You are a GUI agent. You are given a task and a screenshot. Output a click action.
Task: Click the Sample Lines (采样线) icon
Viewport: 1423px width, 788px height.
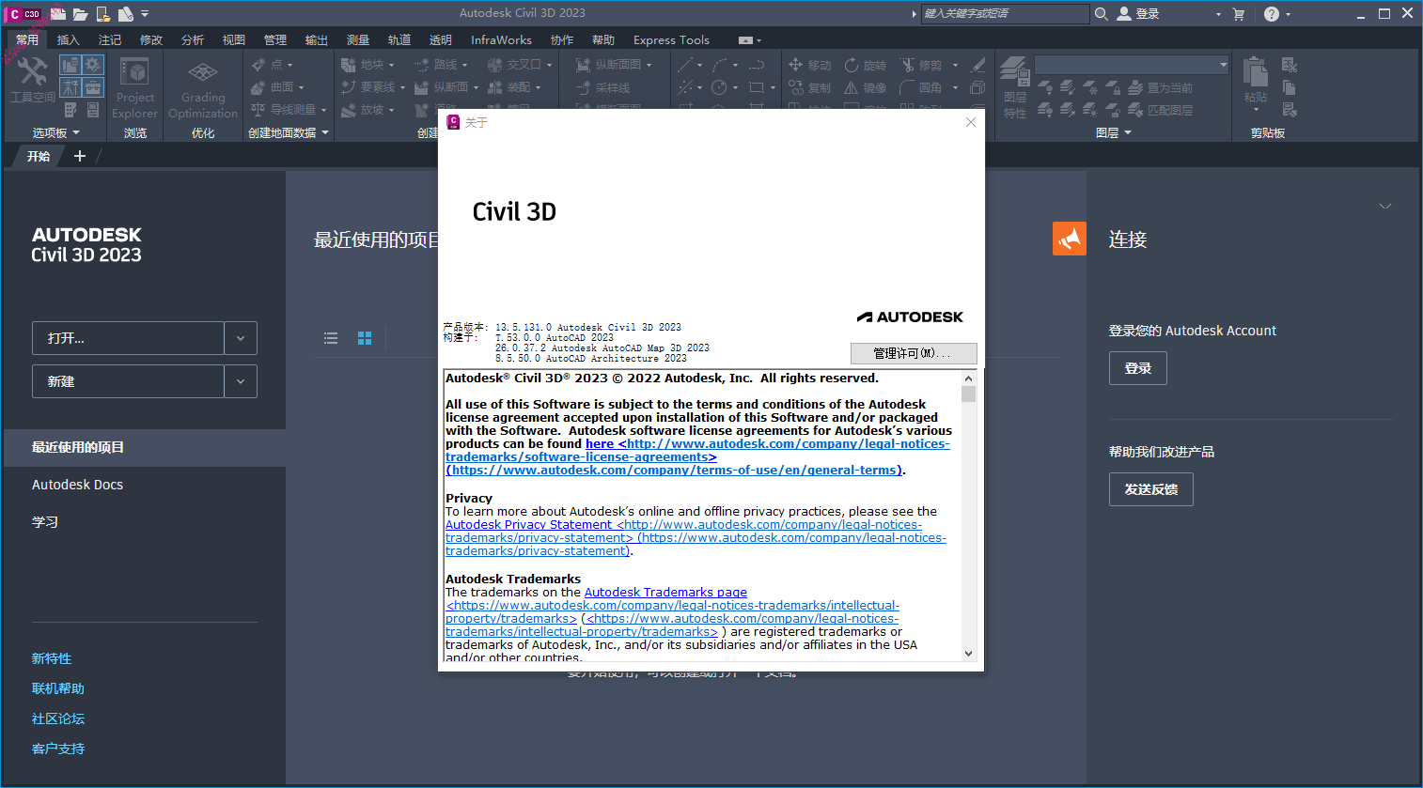point(584,87)
